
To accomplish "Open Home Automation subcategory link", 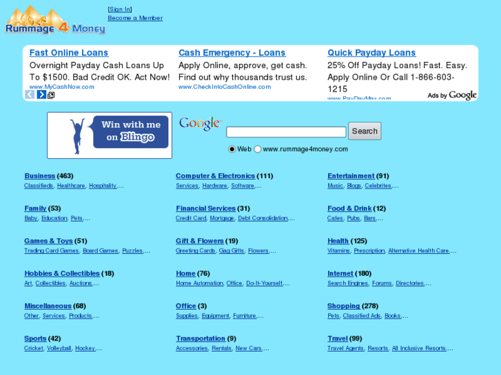I will pyautogui.click(x=199, y=283).
